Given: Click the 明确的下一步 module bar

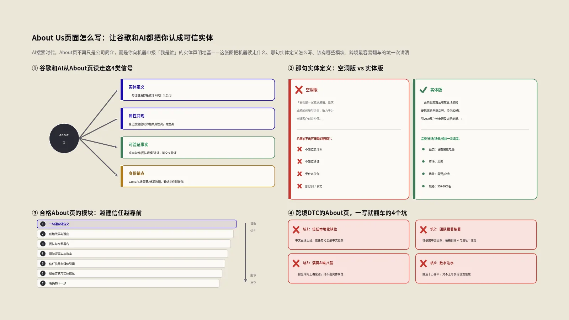Looking at the screenshot, I should (128, 283).
